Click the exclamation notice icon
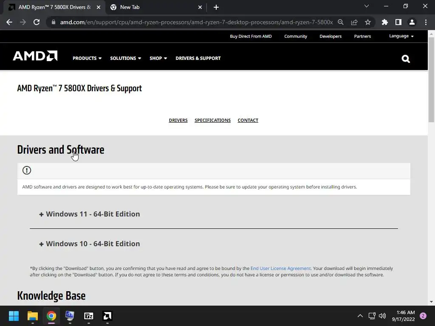The height and width of the screenshot is (326, 435). pyautogui.click(x=27, y=170)
